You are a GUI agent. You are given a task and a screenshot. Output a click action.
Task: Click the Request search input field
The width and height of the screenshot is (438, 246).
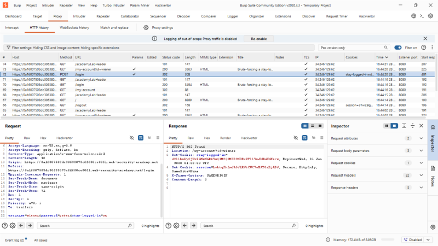[x=85, y=226]
